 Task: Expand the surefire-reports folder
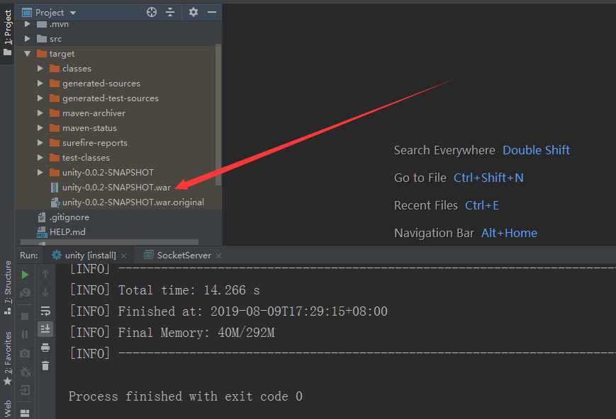[x=40, y=143]
